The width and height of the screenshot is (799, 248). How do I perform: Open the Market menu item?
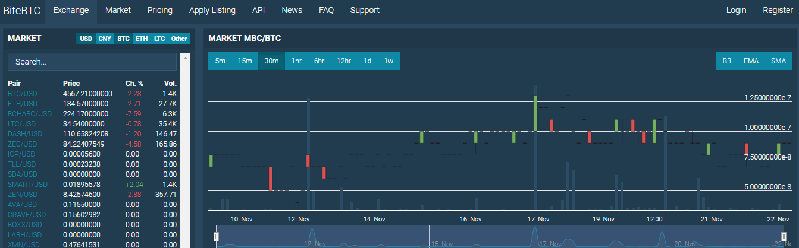click(118, 10)
